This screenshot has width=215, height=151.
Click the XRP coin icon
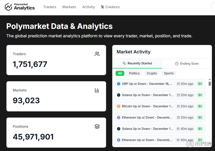point(119,84)
